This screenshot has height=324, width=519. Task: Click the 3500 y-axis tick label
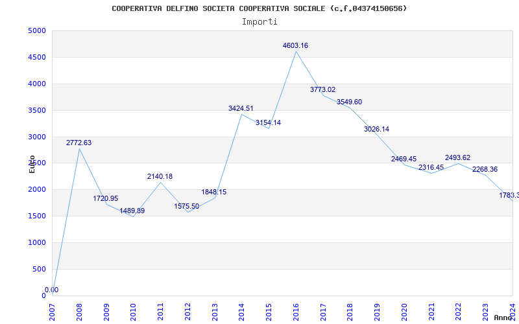37,110
